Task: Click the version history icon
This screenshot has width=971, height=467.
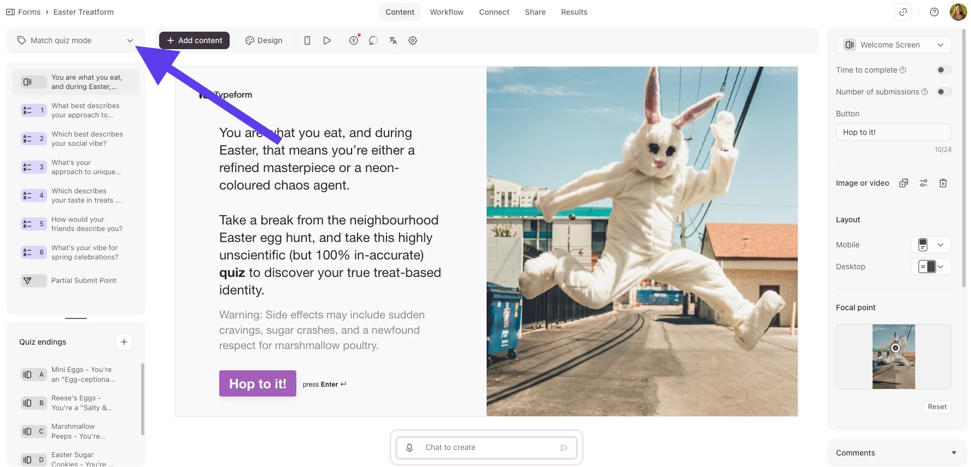Action: [373, 40]
